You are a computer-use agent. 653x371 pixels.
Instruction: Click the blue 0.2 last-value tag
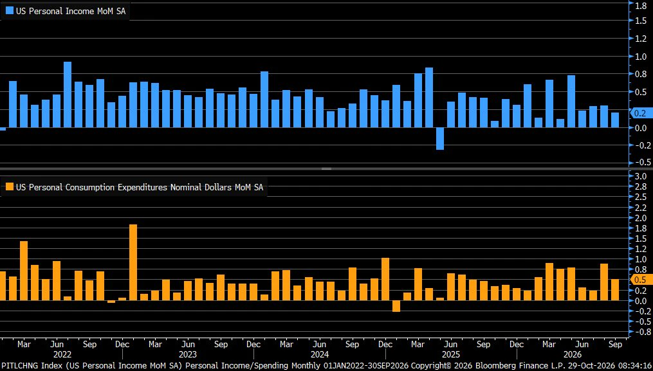pyautogui.click(x=641, y=113)
